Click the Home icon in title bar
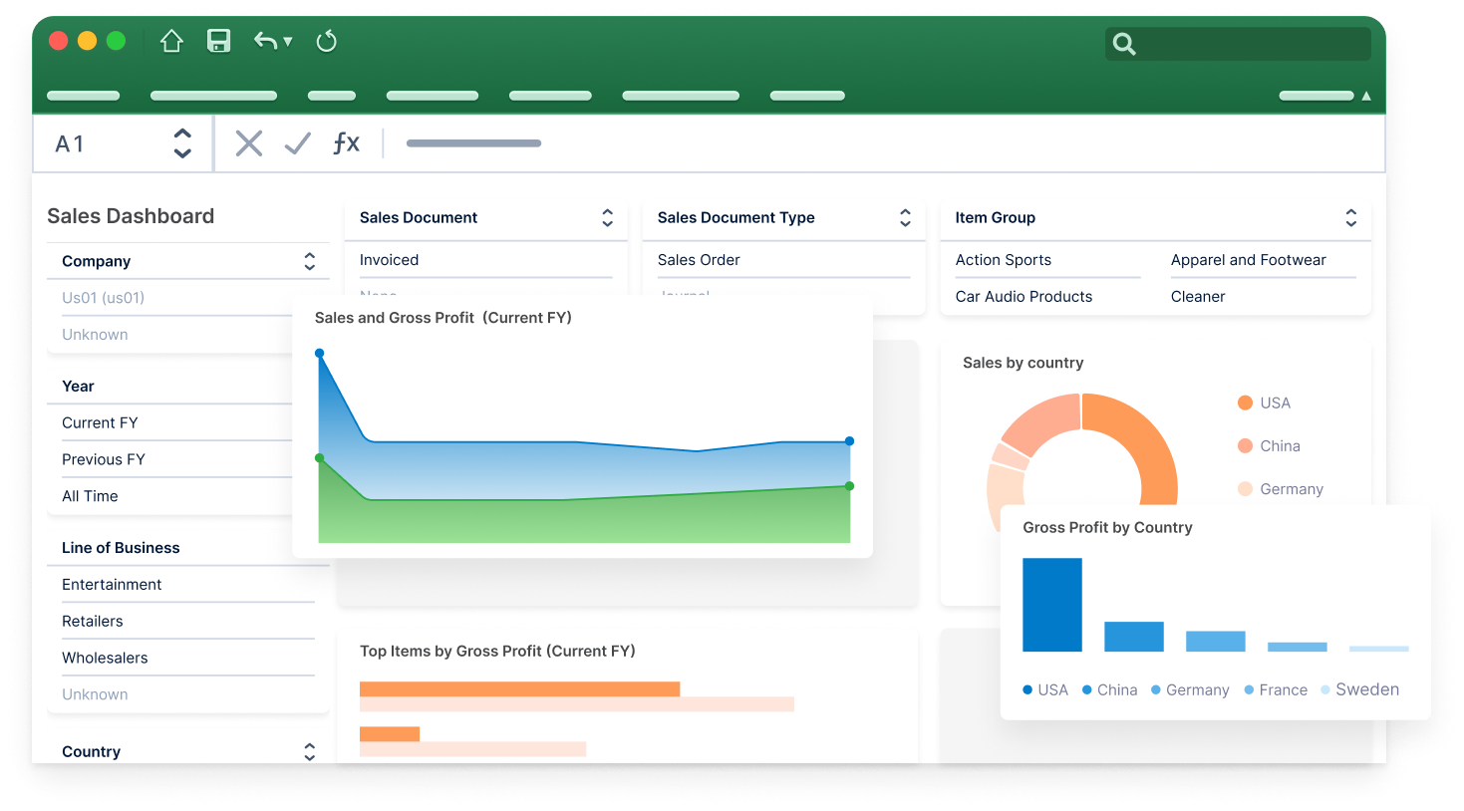This screenshot has height=811, width=1464. [171, 41]
